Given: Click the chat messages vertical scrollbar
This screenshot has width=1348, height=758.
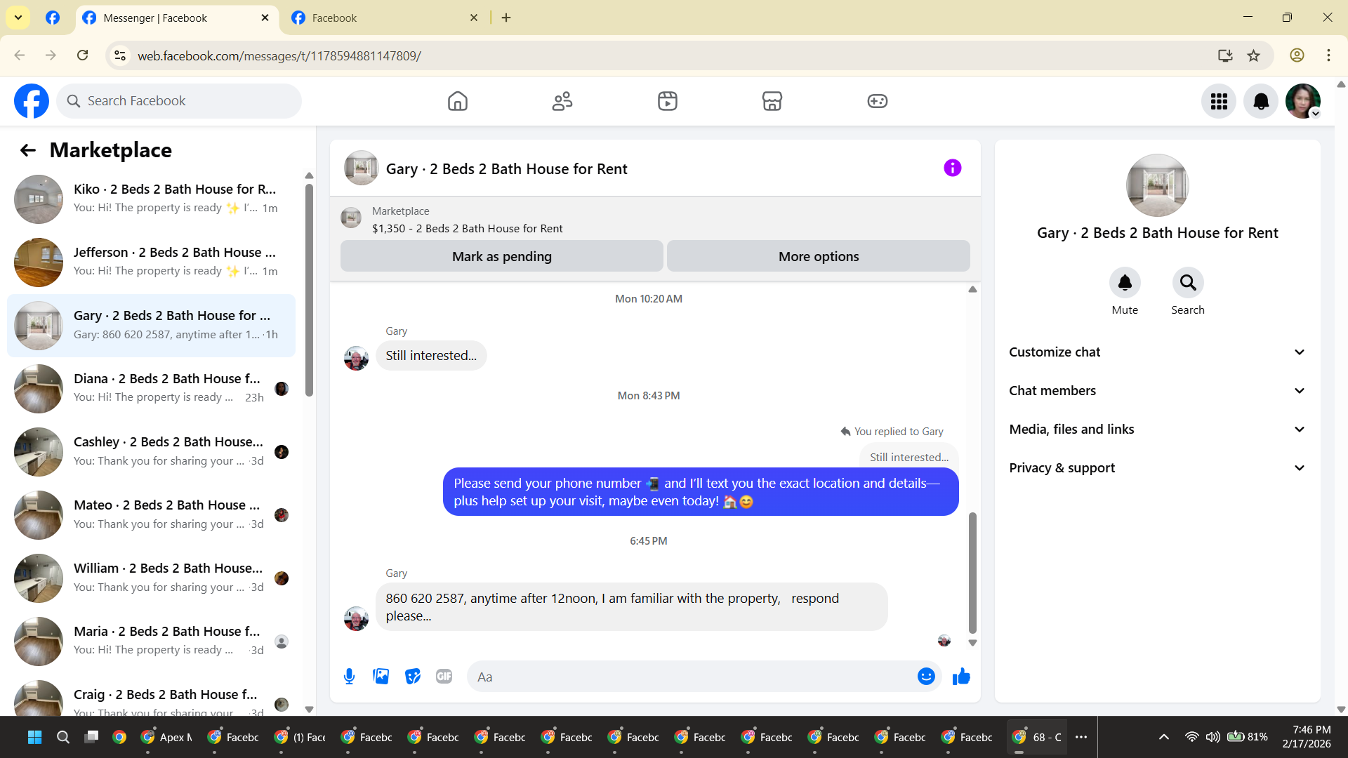Looking at the screenshot, I should coord(972,572).
